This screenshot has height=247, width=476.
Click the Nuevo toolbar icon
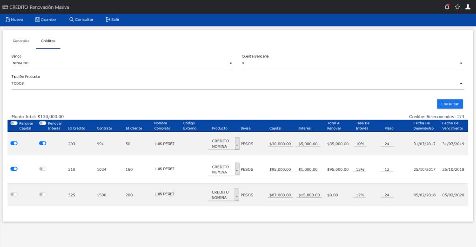point(7,20)
